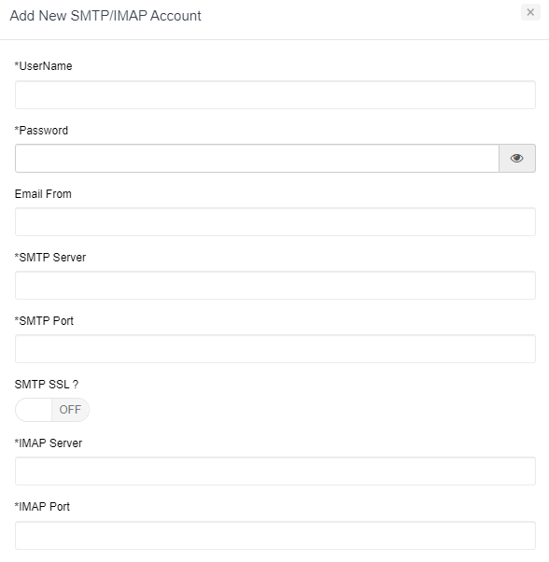Viewport: 549px width, 562px height.
Task: Click into the Password input box
Action: (x=257, y=158)
